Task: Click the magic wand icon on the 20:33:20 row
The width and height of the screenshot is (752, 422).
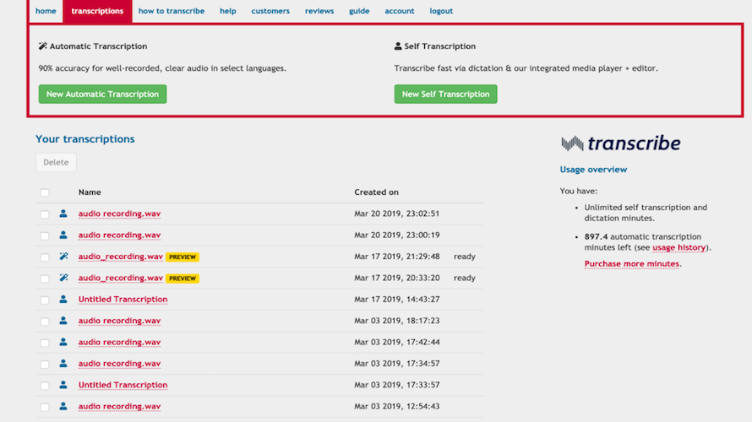Action: (63, 278)
